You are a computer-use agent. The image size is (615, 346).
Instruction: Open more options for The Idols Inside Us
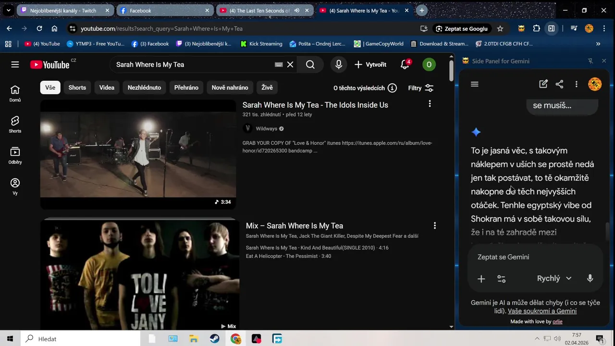(x=430, y=104)
